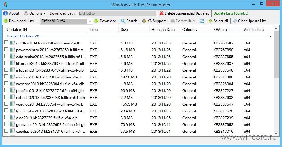Check the excelpploc2013-kb2817316 update checkbox
The image size is (282, 147).
coord(6,131)
